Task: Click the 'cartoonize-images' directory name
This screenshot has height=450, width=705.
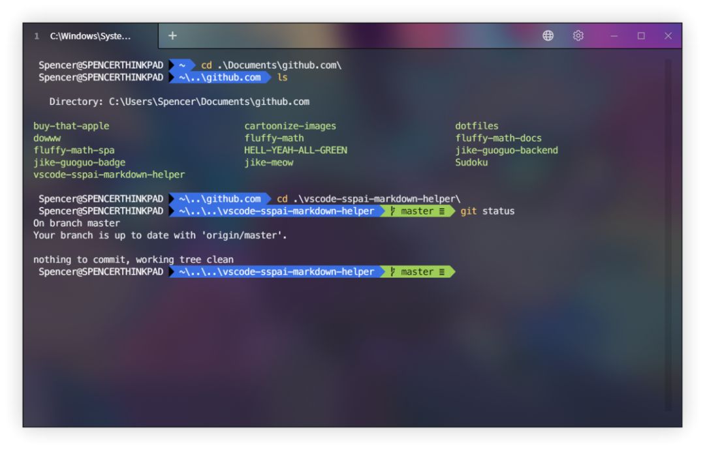Action: click(290, 126)
